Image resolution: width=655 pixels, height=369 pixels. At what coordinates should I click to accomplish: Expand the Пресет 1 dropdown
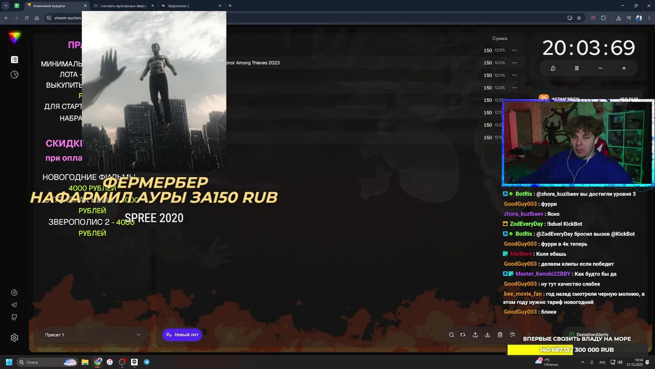pyautogui.click(x=92, y=335)
